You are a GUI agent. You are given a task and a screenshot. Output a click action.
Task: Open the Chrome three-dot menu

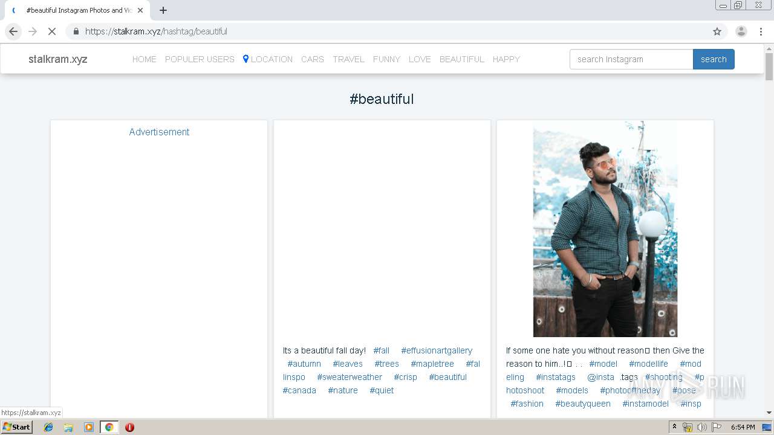click(x=761, y=31)
